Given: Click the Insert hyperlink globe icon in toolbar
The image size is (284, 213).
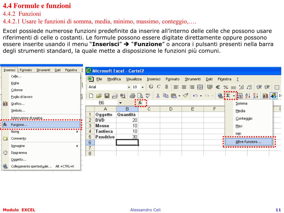Looking at the screenshot, I should point(220,96).
